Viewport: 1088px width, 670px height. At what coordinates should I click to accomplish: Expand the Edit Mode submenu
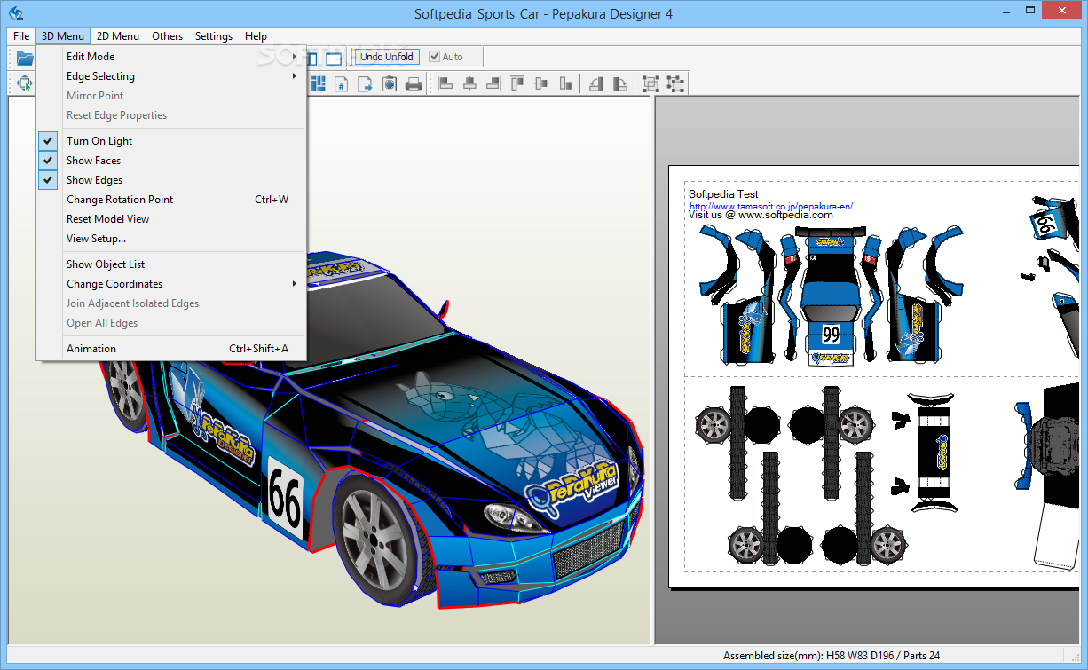pyautogui.click(x=170, y=57)
